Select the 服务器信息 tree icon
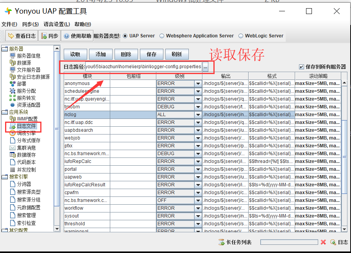Image resolution: width=351 pixels, height=253 pixels. click(x=13, y=56)
